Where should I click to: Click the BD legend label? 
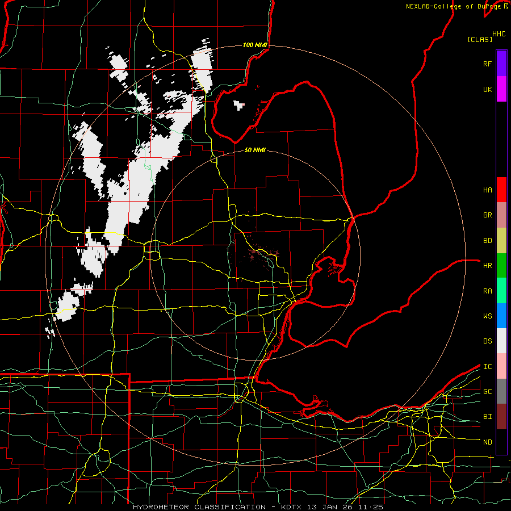pyautogui.click(x=488, y=241)
